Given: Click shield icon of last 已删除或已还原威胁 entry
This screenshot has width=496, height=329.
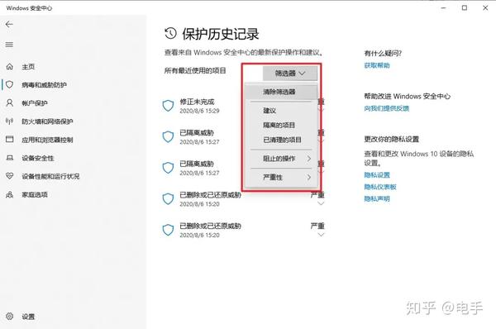Looking at the screenshot, I should click(x=168, y=230).
